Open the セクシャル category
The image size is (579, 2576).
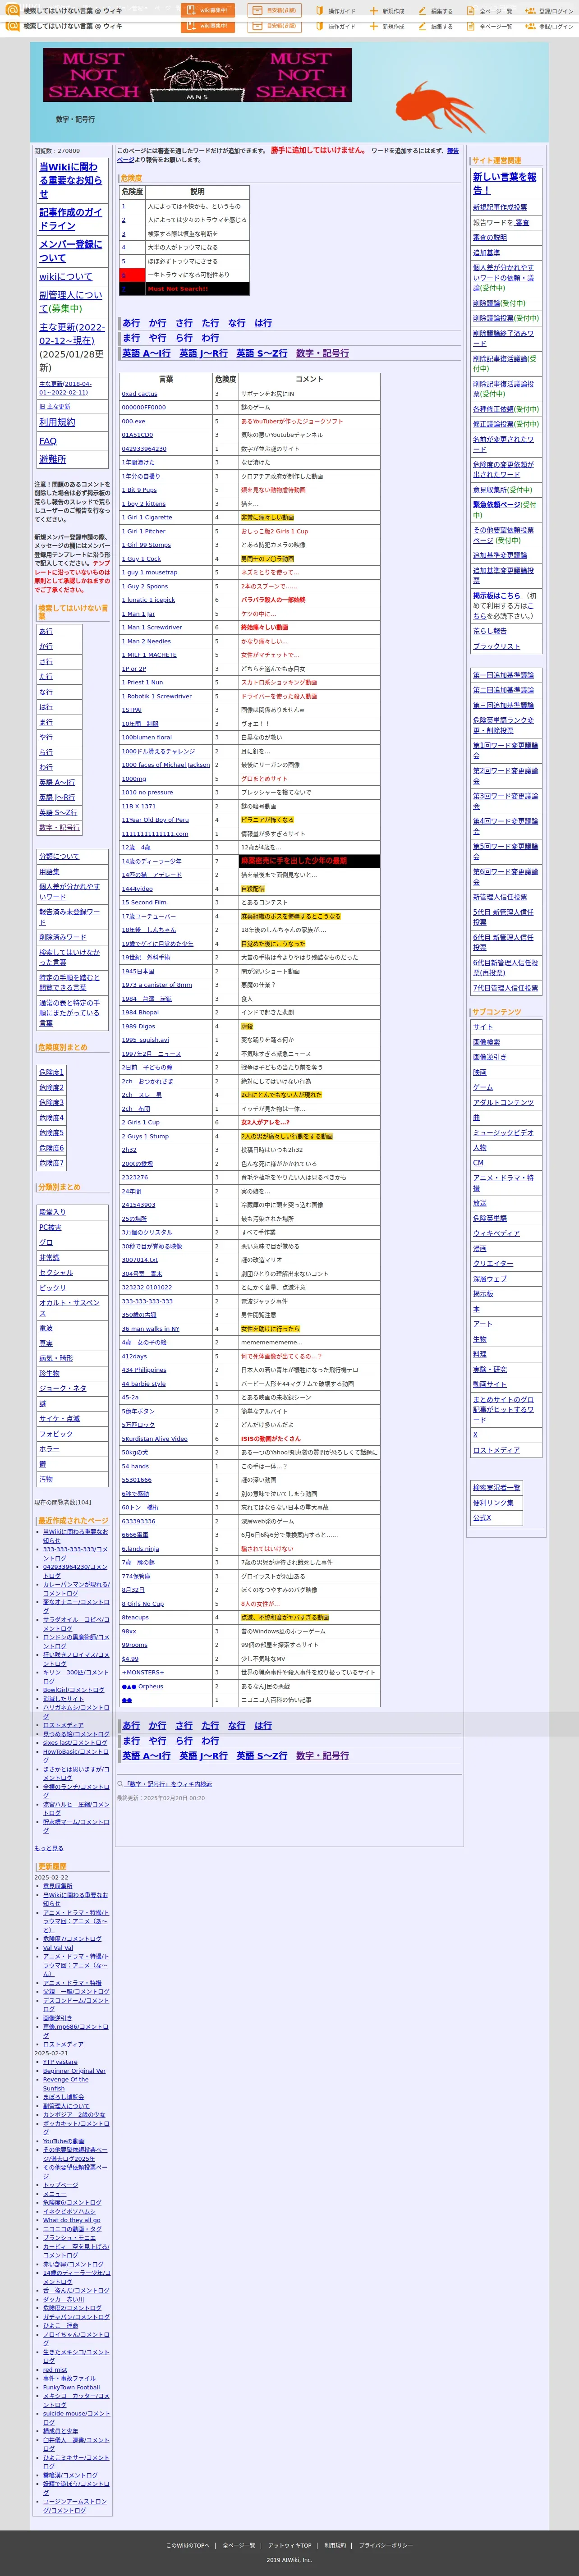(x=56, y=1273)
